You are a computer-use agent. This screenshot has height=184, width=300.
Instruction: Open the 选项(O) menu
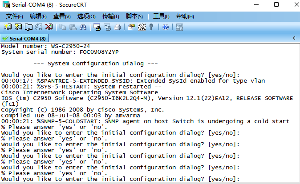tap(86, 16)
